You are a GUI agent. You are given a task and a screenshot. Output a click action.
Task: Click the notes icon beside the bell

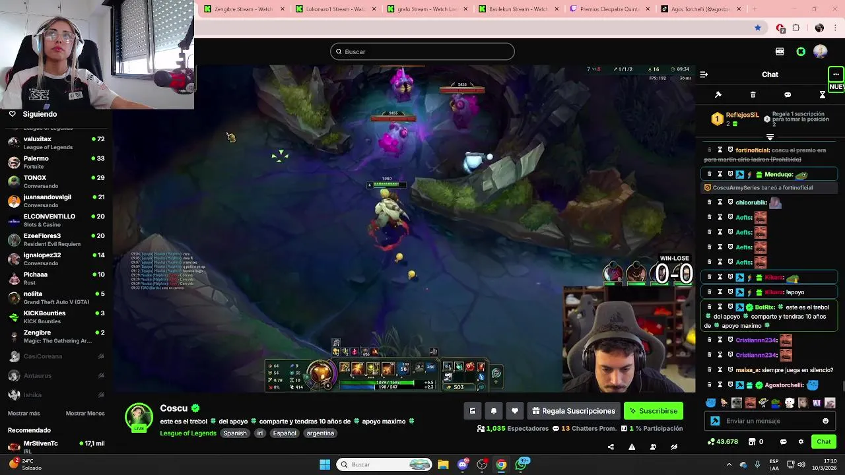473,411
